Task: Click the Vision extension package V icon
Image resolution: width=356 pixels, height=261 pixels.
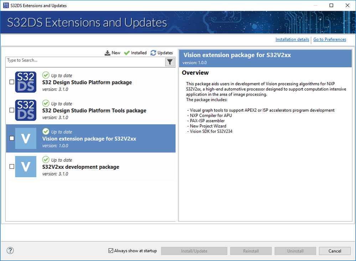Action: pos(26,139)
